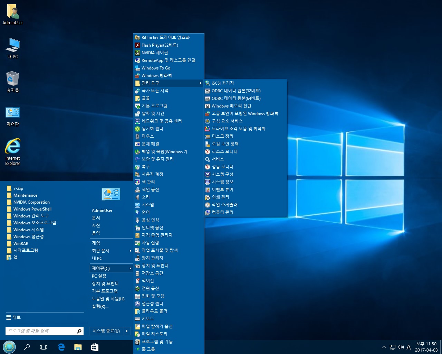The image size is (442, 354).
Task: Open 성능 모니터
Action: pos(246,167)
